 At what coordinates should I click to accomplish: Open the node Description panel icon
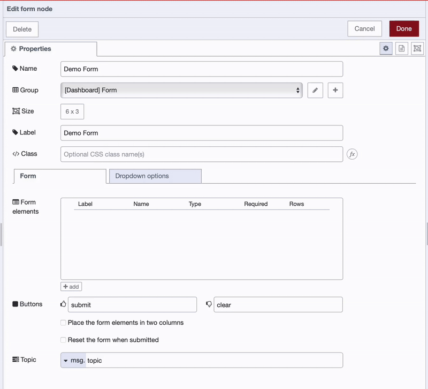[x=402, y=48]
